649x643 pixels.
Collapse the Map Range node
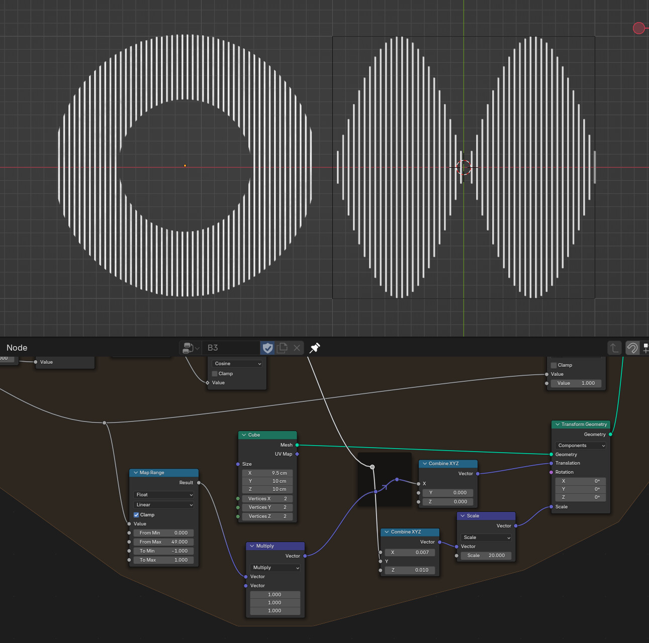pos(136,473)
